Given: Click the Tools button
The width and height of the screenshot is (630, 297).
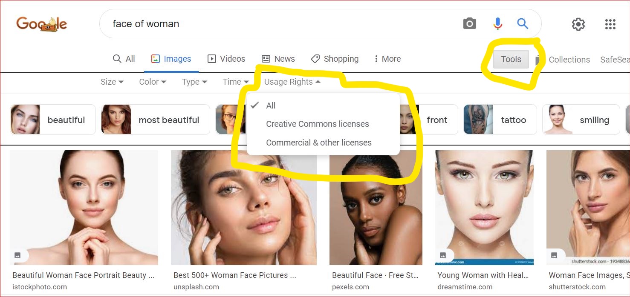Looking at the screenshot, I should (x=511, y=60).
